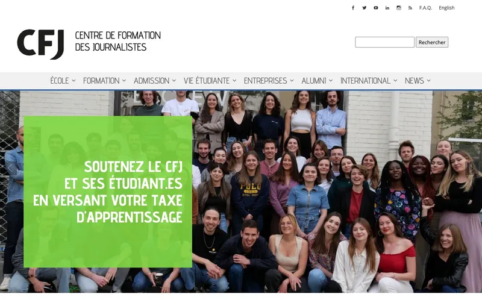Show the next slide arrow
Viewport: 482px width, 300px height.
pos(472,168)
